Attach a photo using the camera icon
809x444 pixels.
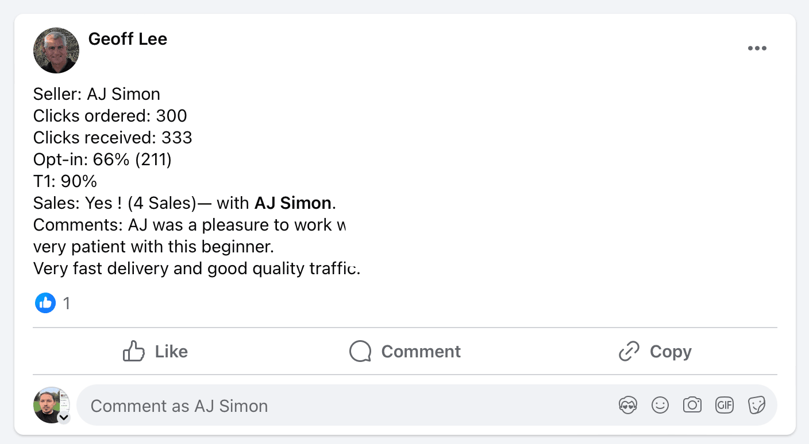692,406
